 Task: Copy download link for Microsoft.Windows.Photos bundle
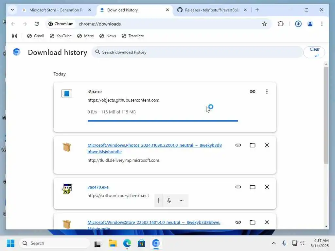pyautogui.click(x=238, y=145)
